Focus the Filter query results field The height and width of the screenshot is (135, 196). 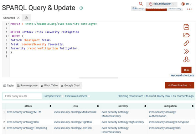pyautogui.click(x=22, y=96)
